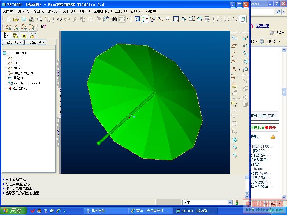
Task: Click the Revolve tool icon
Action: click(x=246, y=46)
